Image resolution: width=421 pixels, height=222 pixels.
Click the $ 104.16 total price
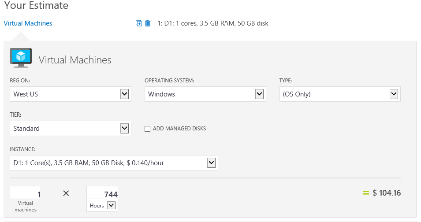tap(387, 192)
